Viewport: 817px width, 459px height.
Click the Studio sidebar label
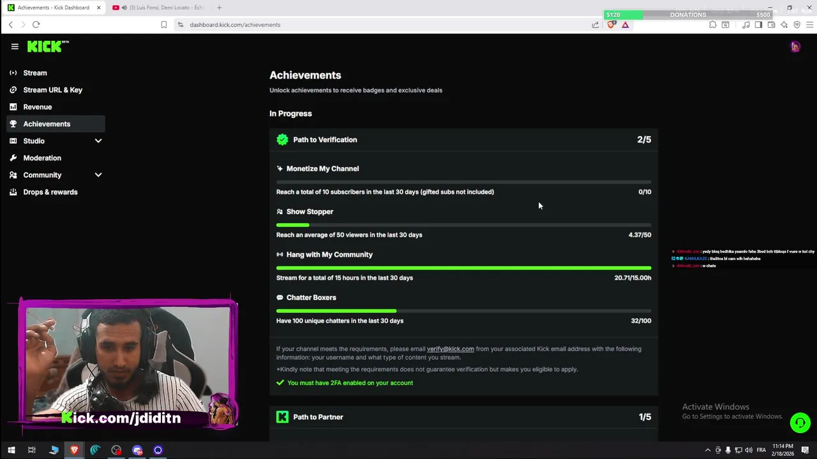[34, 141]
